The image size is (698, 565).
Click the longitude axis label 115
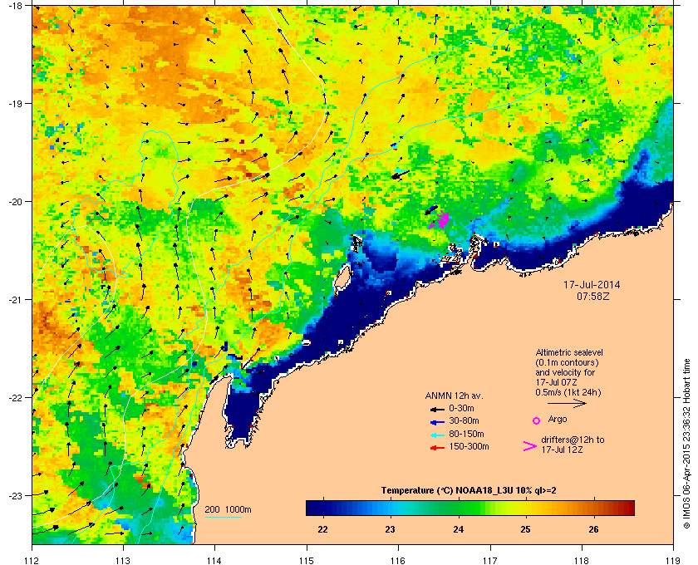[x=307, y=560]
